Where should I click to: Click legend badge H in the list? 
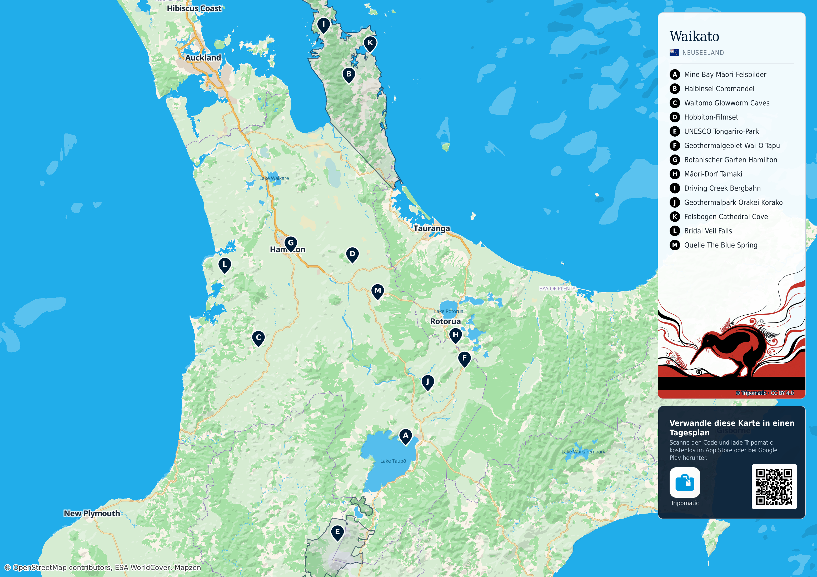coord(675,174)
